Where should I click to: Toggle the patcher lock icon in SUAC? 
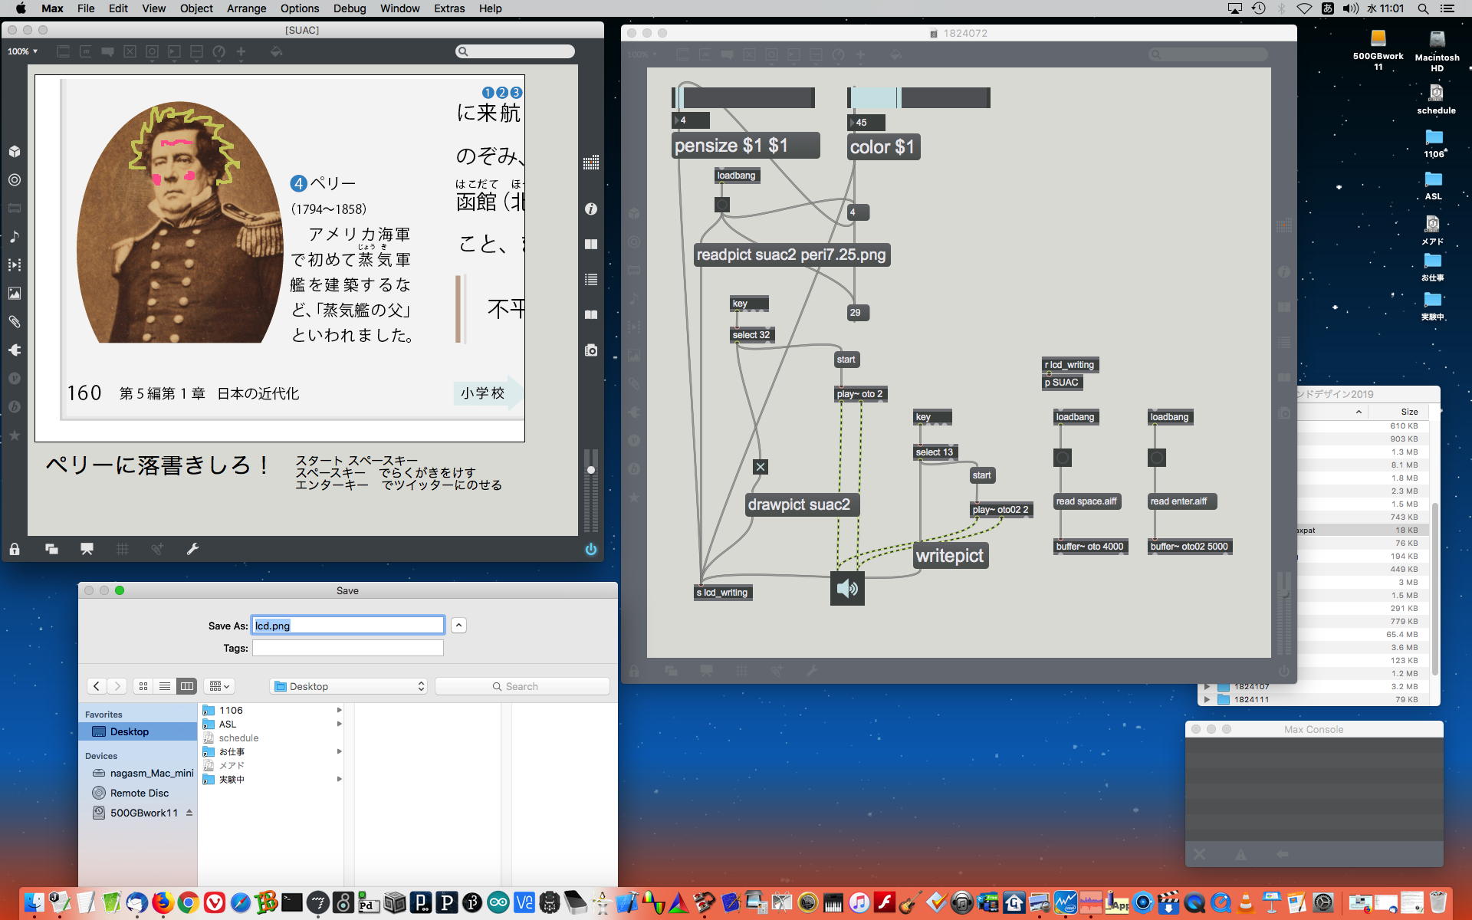[15, 549]
